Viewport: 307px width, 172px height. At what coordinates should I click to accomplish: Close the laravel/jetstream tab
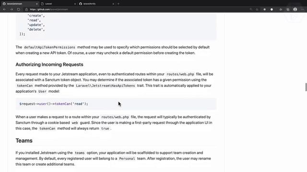(x=37, y=4)
